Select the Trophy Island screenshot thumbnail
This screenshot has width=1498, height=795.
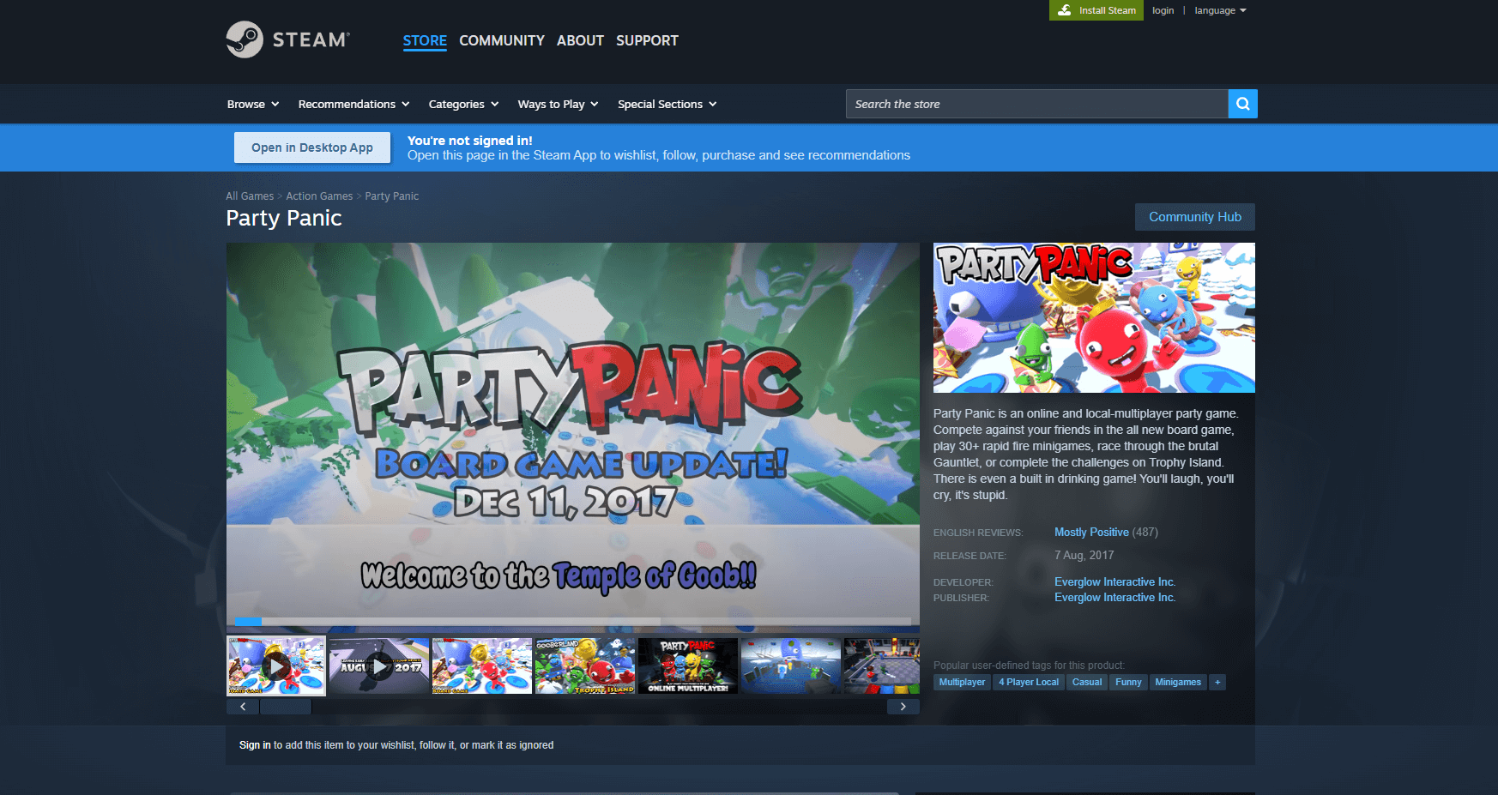point(585,666)
